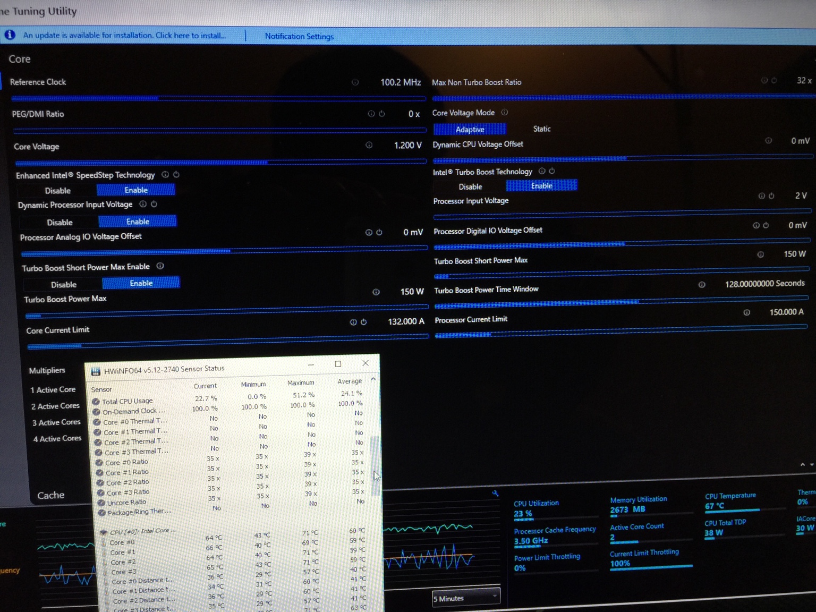
Task: Select 3 Active Cores multiplier
Action: pyautogui.click(x=56, y=422)
